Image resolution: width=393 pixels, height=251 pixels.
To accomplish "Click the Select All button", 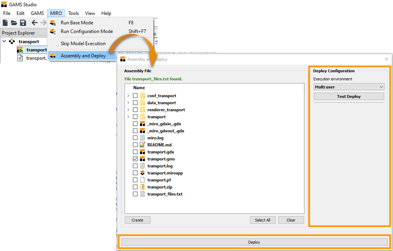I will coord(262,220).
